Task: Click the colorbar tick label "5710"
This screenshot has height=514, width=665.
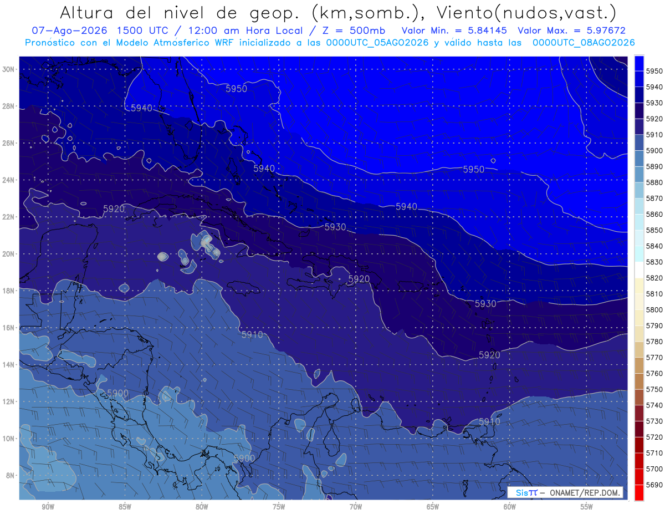Action: (x=654, y=453)
